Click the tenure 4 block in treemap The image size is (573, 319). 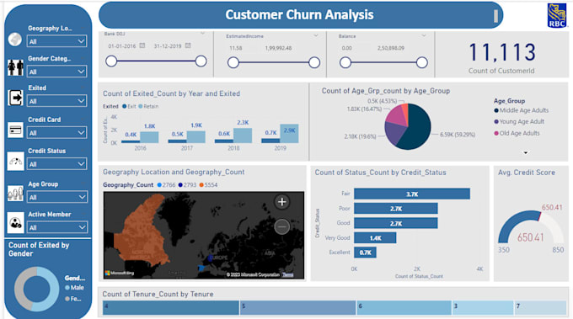click(171, 308)
